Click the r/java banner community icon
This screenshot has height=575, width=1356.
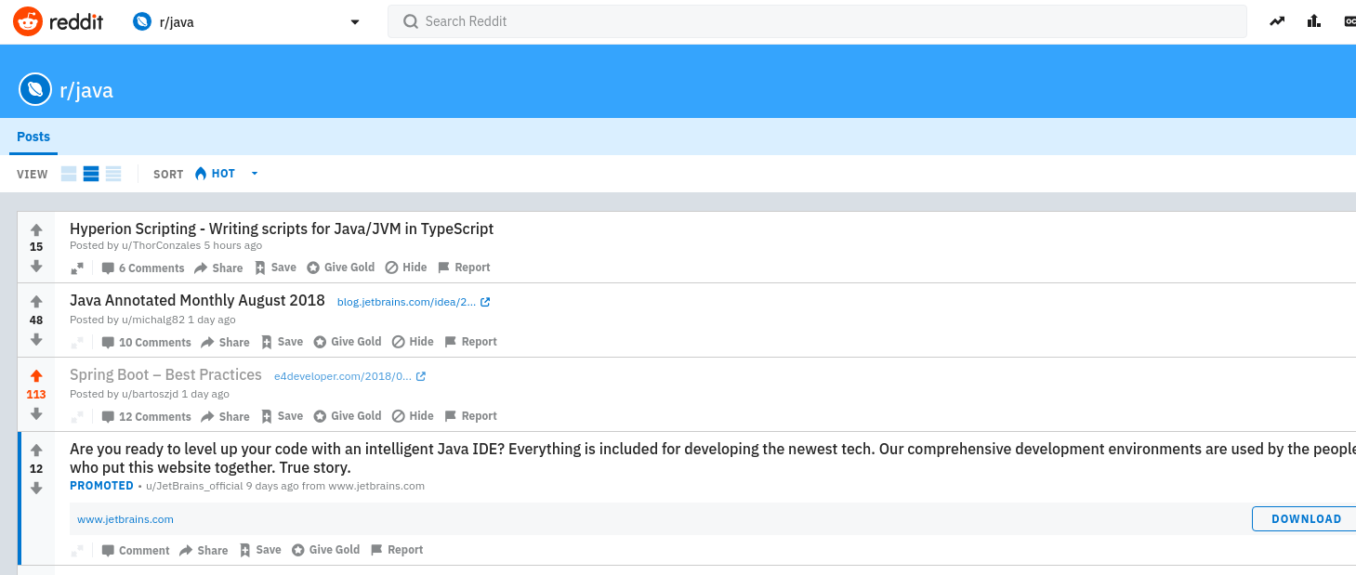tap(34, 89)
